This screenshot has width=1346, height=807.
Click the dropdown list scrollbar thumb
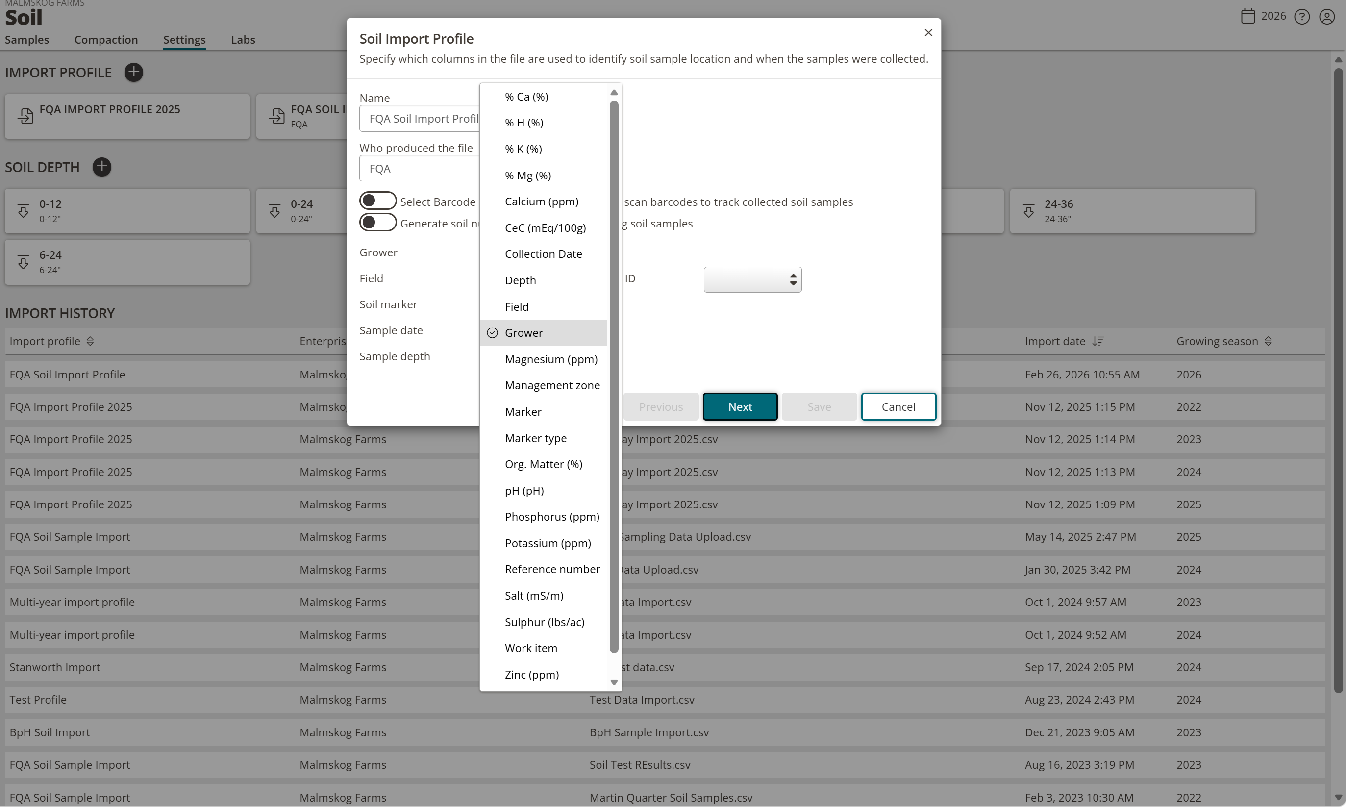614,377
